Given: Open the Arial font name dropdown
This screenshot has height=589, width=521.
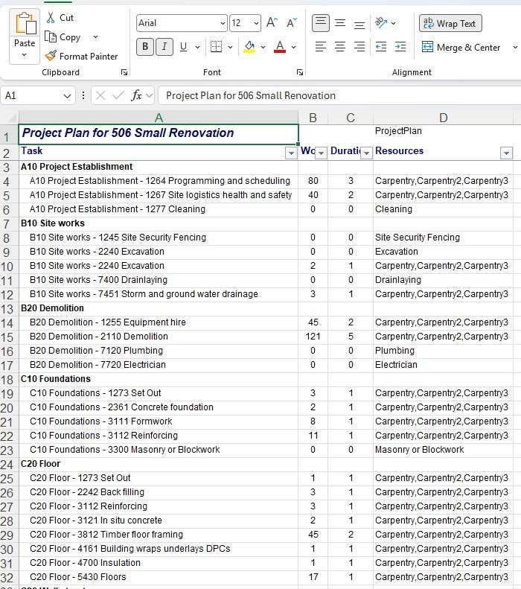Looking at the screenshot, I should [223, 23].
